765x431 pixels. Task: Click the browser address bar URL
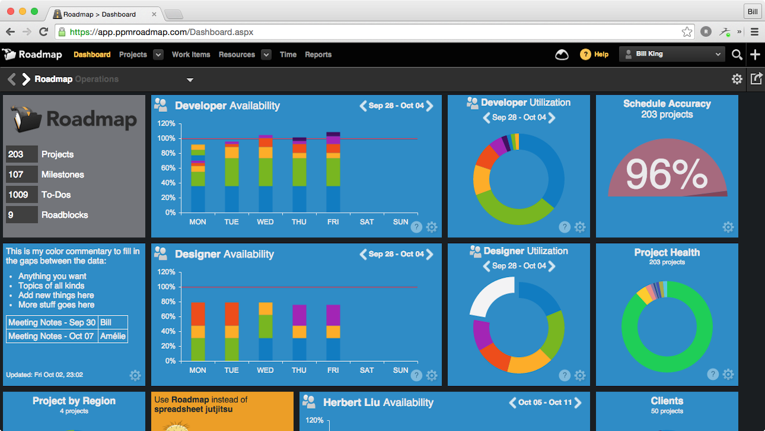pos(162,32)
